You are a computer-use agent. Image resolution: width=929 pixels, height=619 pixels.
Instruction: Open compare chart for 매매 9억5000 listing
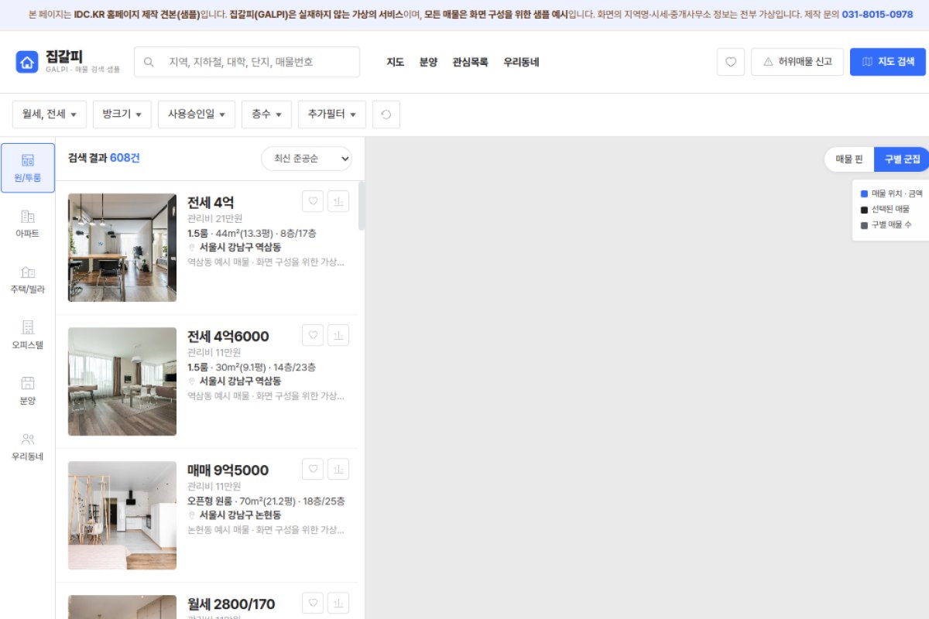[338, 469]
